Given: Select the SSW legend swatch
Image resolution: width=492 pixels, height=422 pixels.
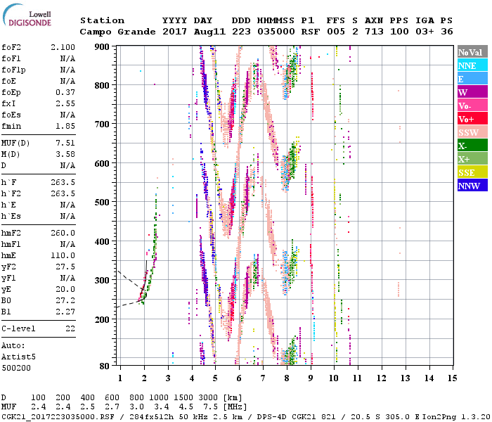Looking at the screenshot, I should tap(472, 132).
